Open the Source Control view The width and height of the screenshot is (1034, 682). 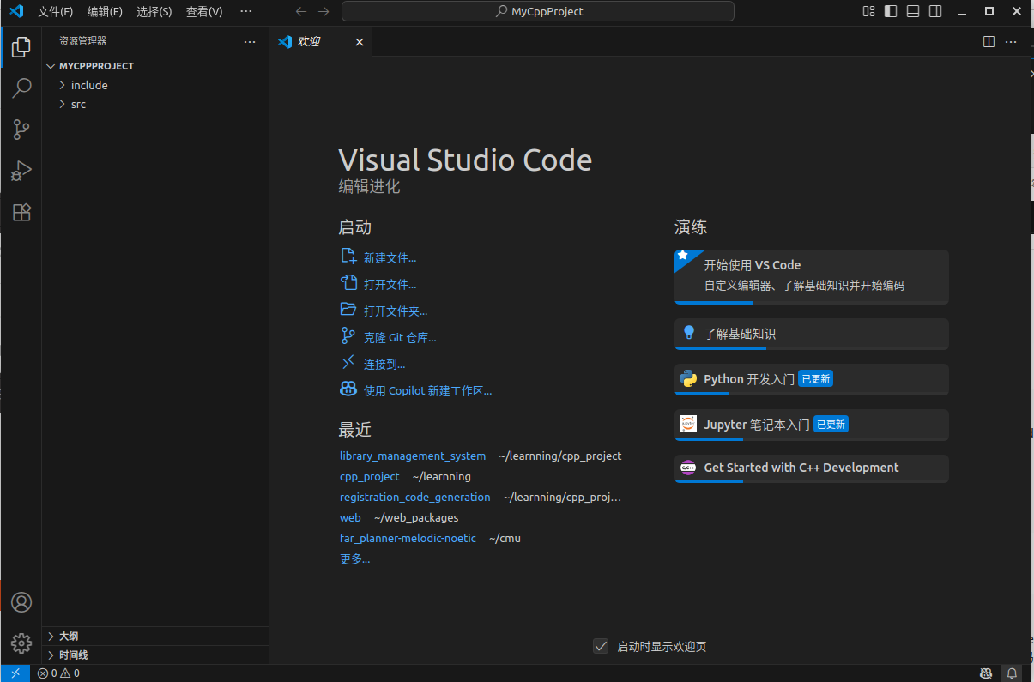tap(21, 130)
